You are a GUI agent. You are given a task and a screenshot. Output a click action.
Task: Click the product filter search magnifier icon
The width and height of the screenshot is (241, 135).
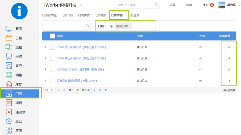point(88,26)
